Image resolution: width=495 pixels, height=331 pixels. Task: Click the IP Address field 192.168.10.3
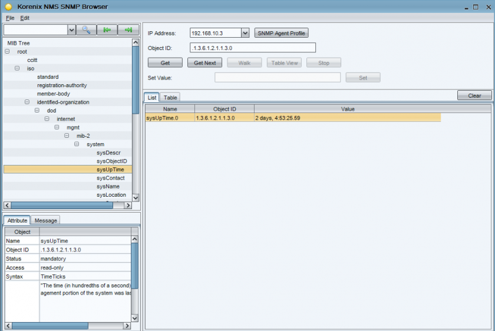pos(216,33)
